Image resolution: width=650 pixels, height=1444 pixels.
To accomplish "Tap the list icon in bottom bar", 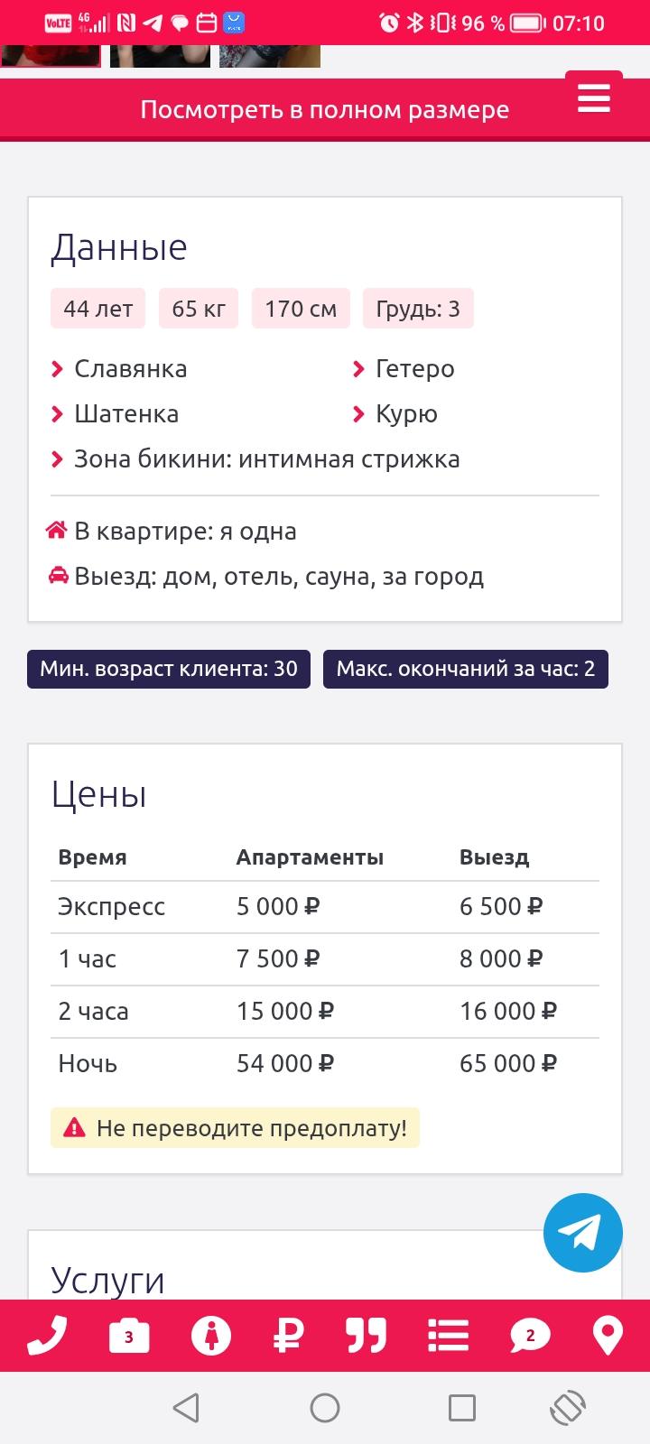I will (x=448, y=1336).
